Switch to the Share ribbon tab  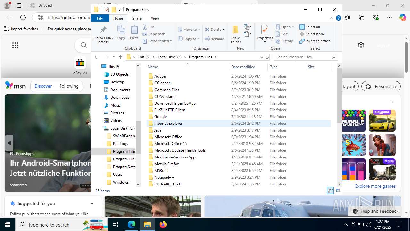pos(137,18)
